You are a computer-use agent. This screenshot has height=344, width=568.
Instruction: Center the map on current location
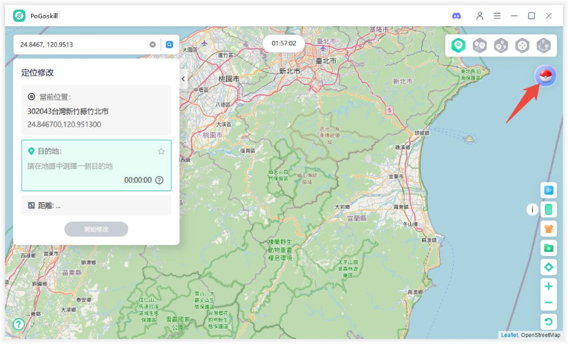point(549,267)
